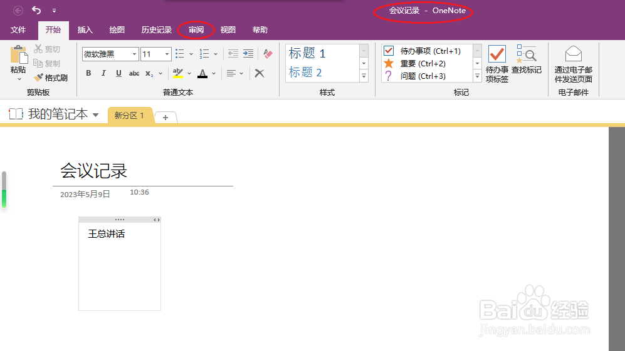Click the note container width arrows

point(157,220)
